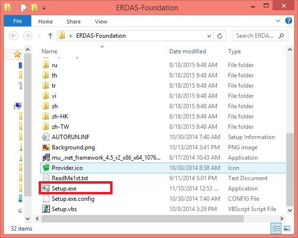Click the Setup Information type cell
298x238 pixels.
point(251,137)
